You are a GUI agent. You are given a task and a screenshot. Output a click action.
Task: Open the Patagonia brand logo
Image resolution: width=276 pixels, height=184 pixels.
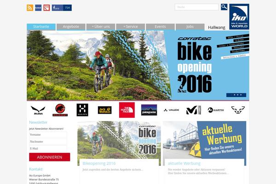(149, 110)
